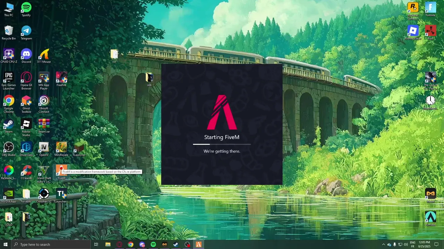Image resolution: width=444 pixels, height=249 pixels.
Task: Select the Roblox Studio desktop icon
Action: (x=26, y=128)
